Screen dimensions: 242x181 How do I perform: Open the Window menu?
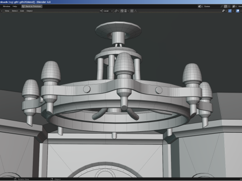[x=7, y=7]
